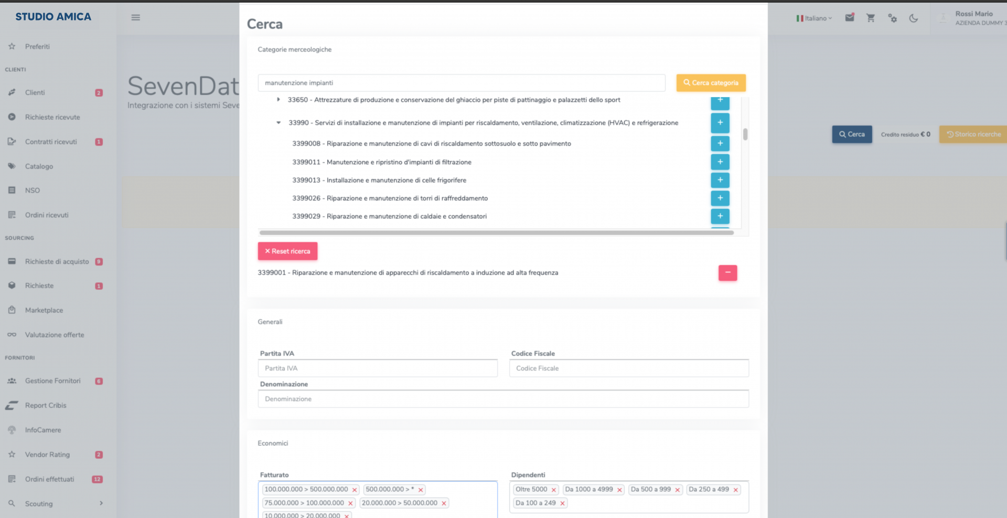Click the Richieste di acquisto icon
1007x518 pixels.
12,261
